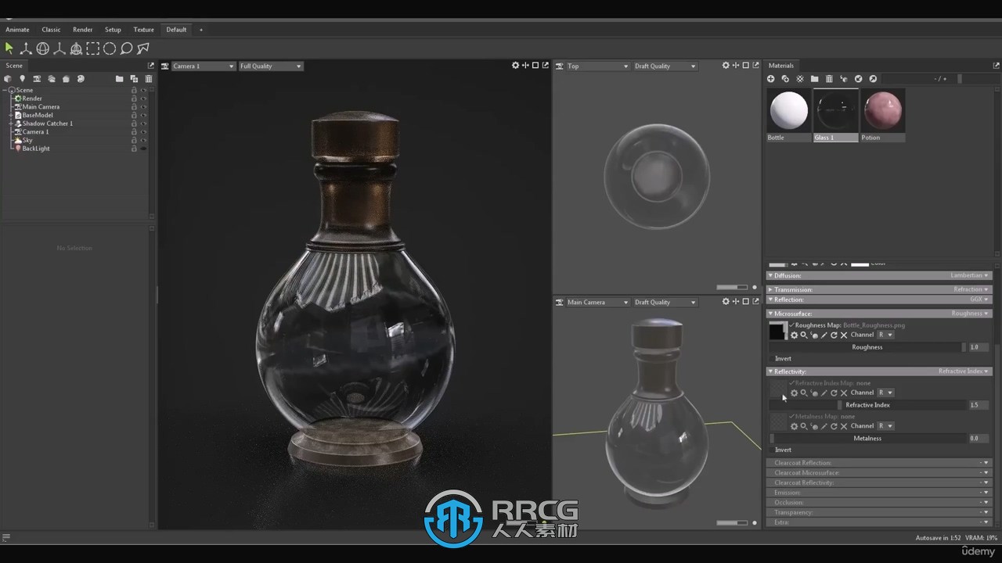
Task: Pop out the Scene panel
Action: click(151, 66)
